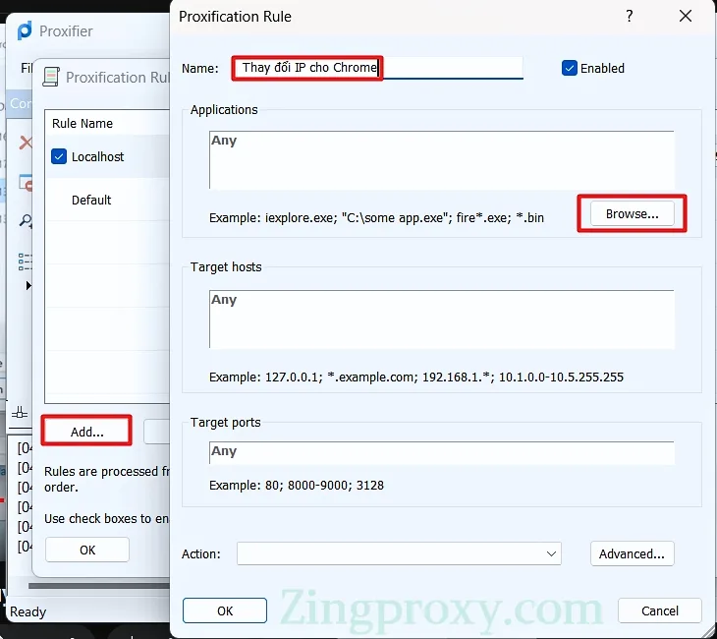Click the Proxifier app logo icon
Viewport: 717px width, 639px height.
(25, 30)
